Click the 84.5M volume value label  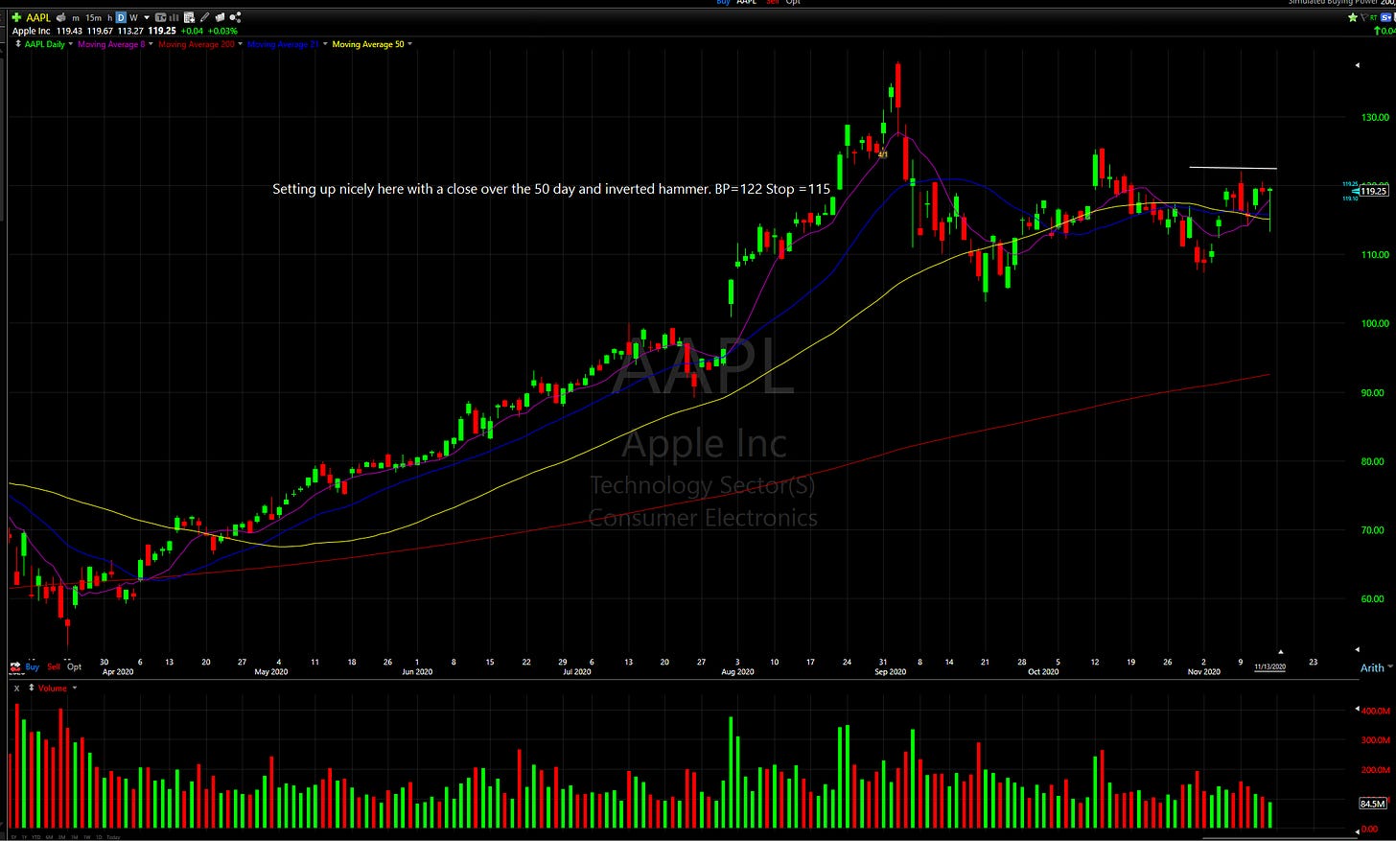[x=1372, y=803]
